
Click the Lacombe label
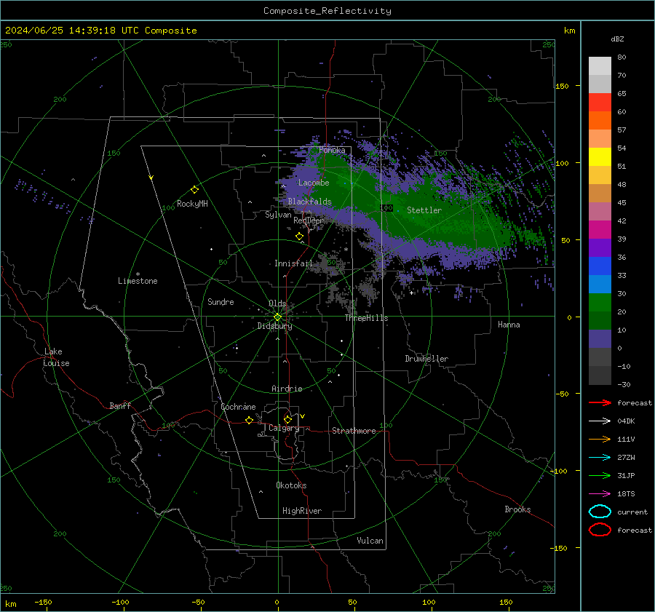tap(314, 183)
